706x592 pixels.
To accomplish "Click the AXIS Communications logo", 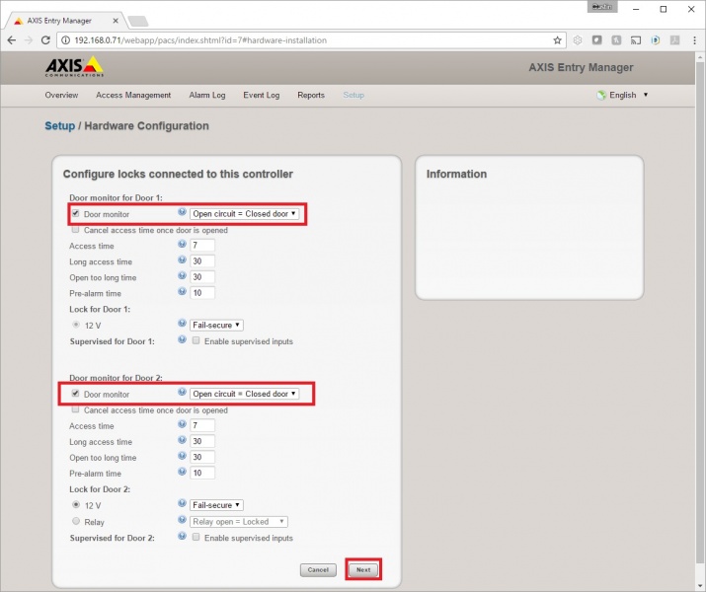I will click(74, 66).
